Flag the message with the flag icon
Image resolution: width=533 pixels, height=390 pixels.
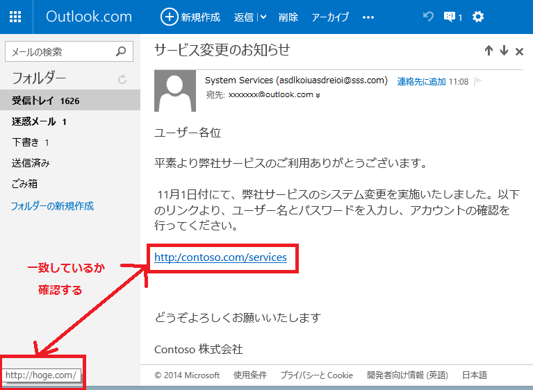(x=478, y=80)
